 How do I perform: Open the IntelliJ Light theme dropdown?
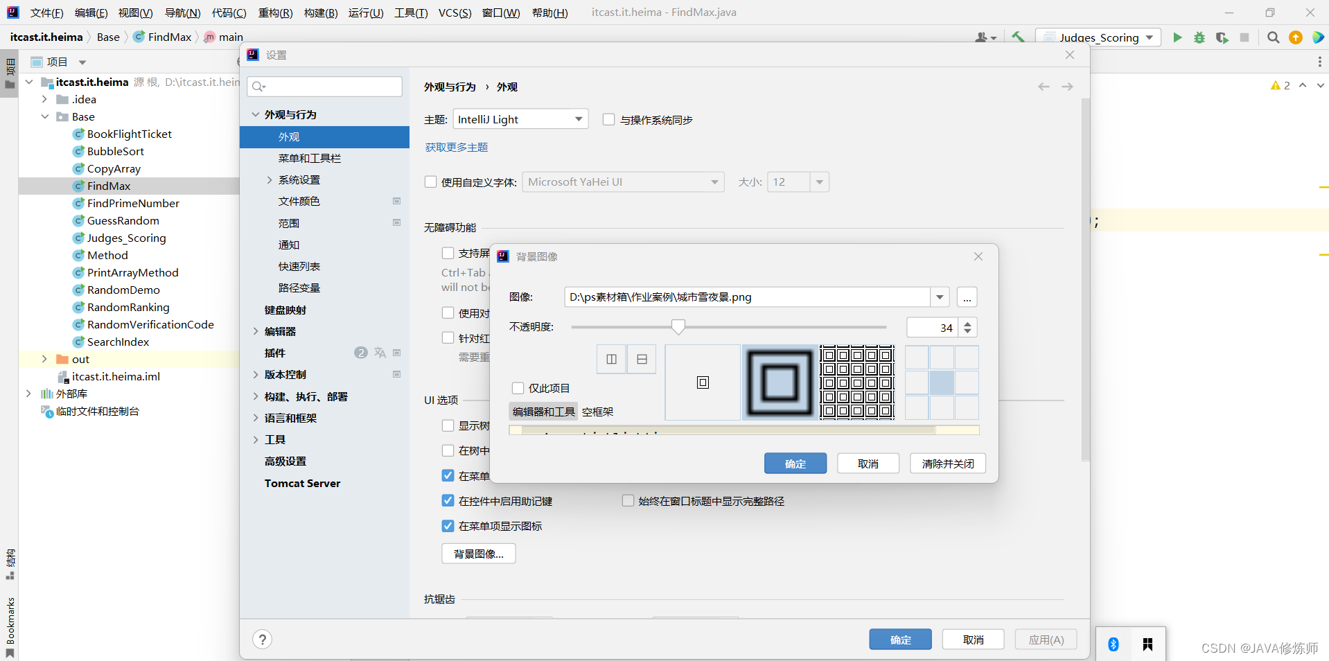point(520,119)
